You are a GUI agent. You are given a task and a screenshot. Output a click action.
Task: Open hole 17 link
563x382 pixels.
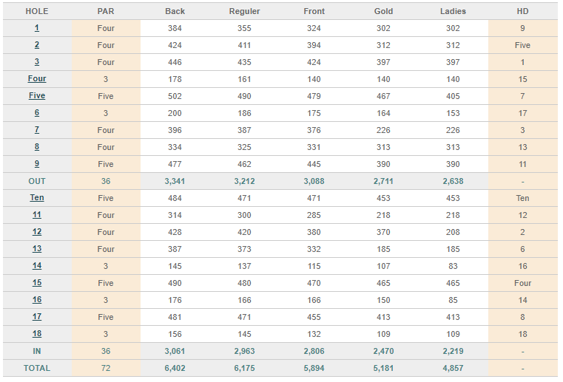[x=37, y=317]
